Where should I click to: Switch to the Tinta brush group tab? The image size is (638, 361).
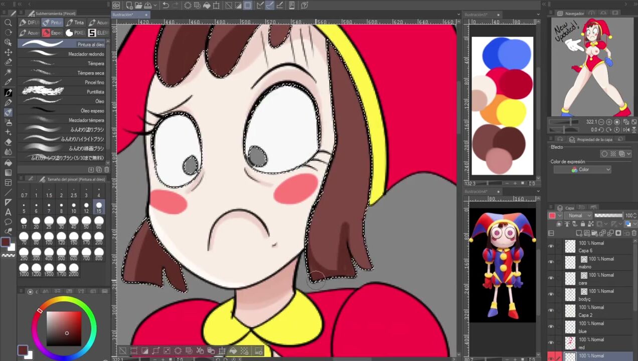coord(74,23)
